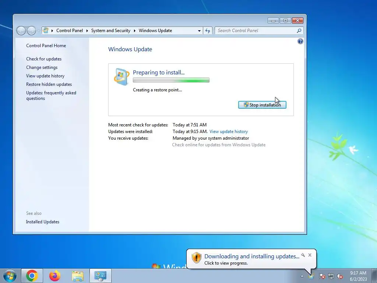377x283 pixels.
Task: Click the Preparing to install progress bar
Action: pyautogui.click(x=171, y=80)
